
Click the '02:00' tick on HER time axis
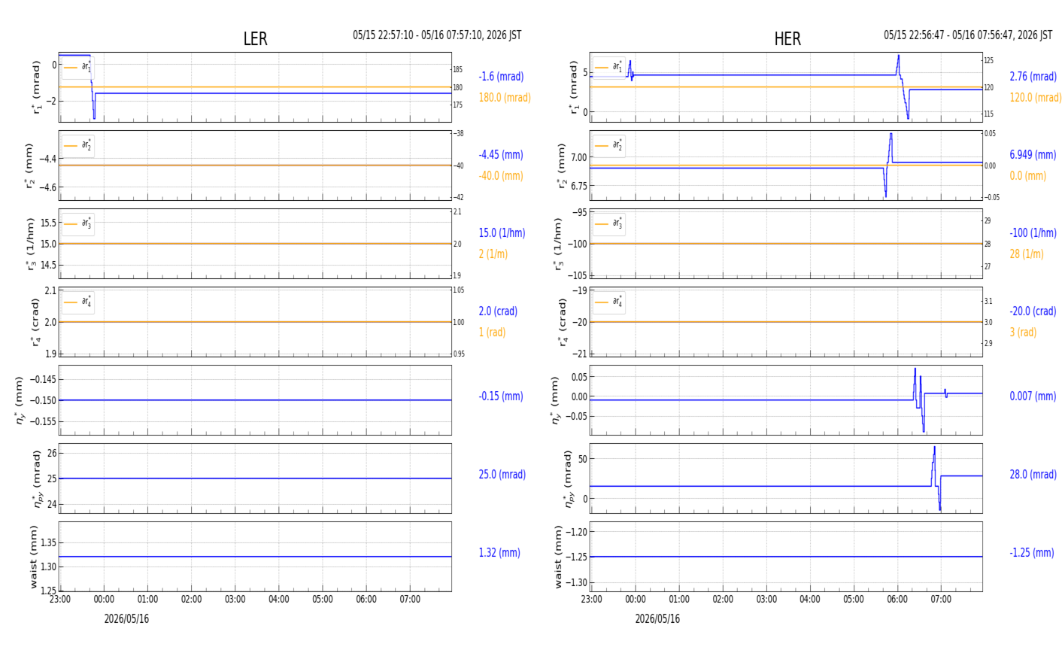[x=723, y=600]
